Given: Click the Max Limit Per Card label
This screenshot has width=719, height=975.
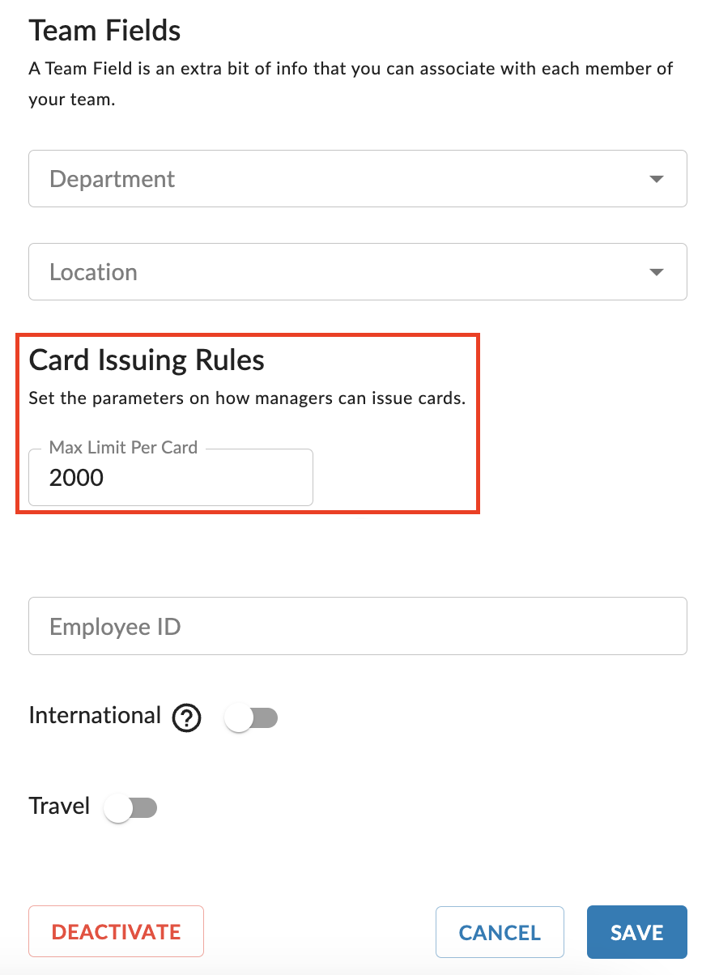Looking at the screenshot, I should click(123, 447).
